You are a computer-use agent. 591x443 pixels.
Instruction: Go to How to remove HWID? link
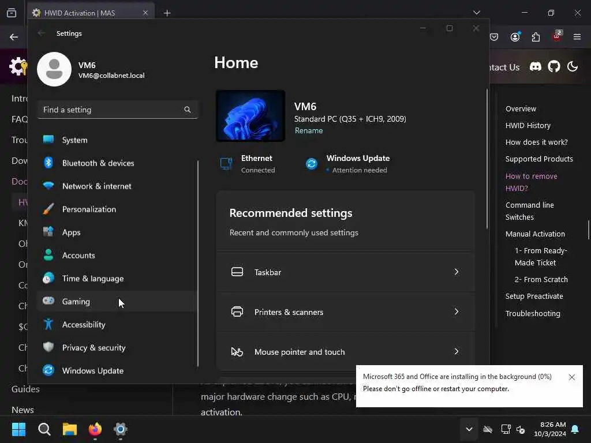click(x=531, y=182)
